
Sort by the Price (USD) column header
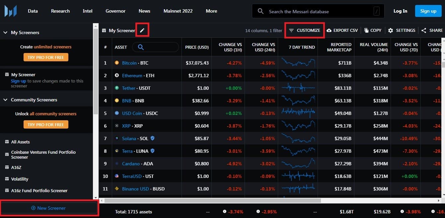197,47
